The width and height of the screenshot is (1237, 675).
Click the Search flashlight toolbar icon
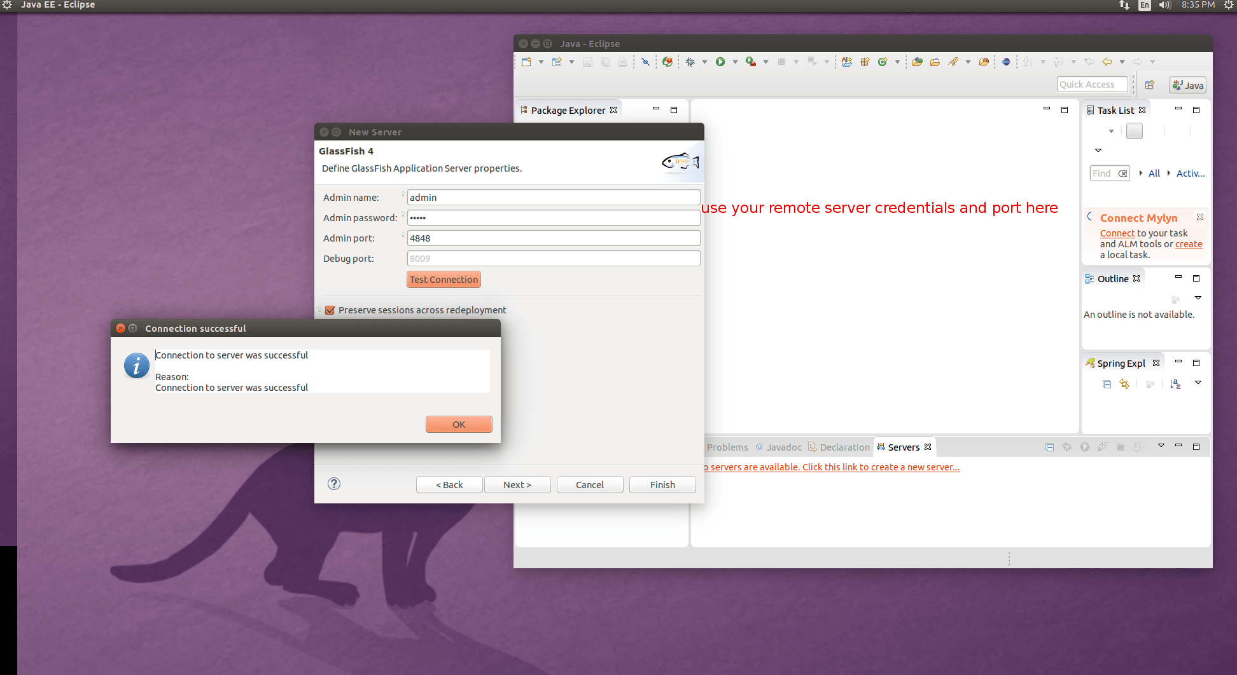tap(953, 62)
